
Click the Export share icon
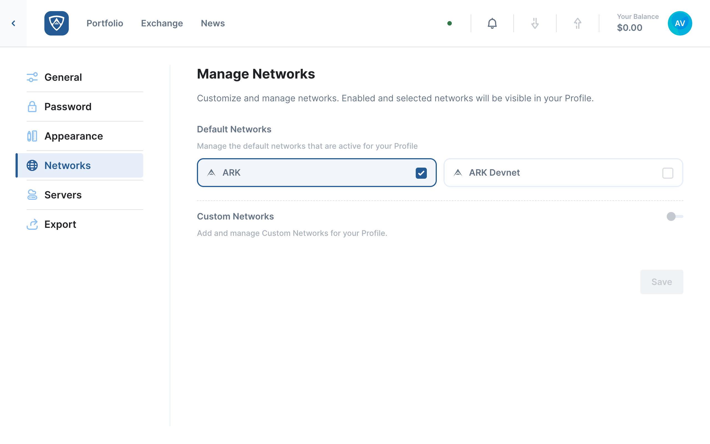click(32, 224)
